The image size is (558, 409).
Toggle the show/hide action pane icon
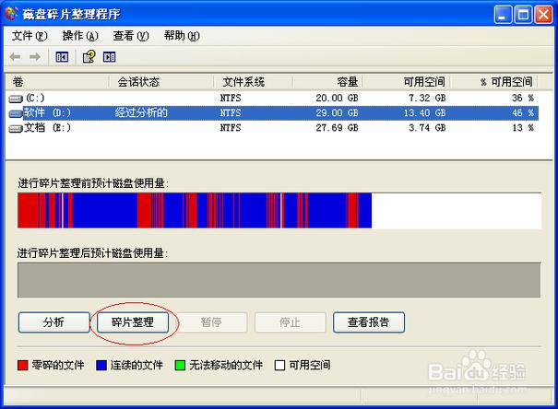[109, 57]
